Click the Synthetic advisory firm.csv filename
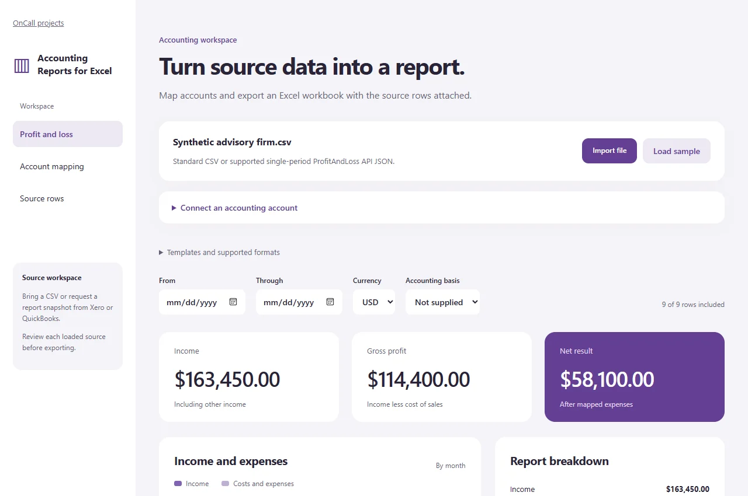 point(232,142)
